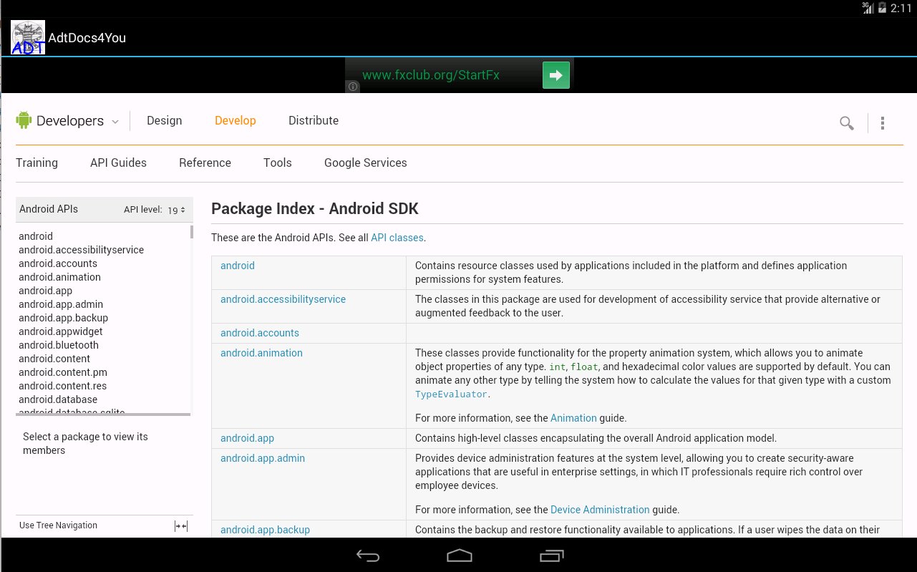Select android.appwidget in sidebar list

click(x=61, y=331)
